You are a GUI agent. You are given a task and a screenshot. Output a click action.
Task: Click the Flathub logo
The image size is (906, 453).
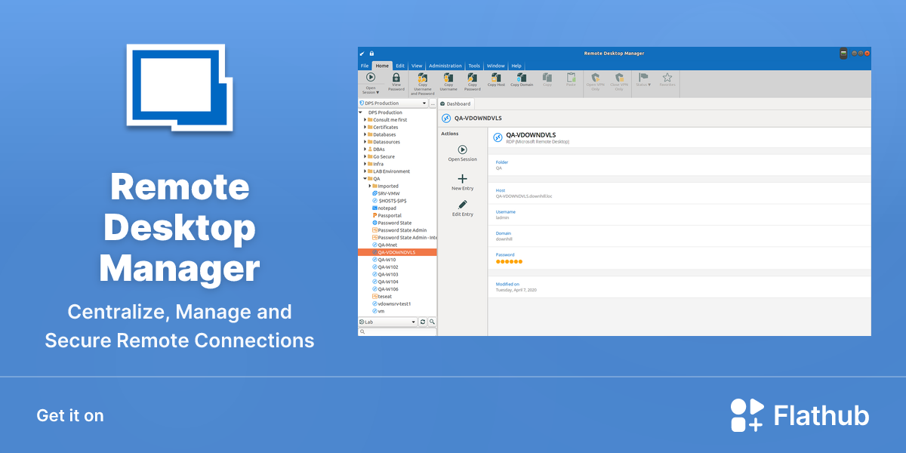(x=800, y=415)
